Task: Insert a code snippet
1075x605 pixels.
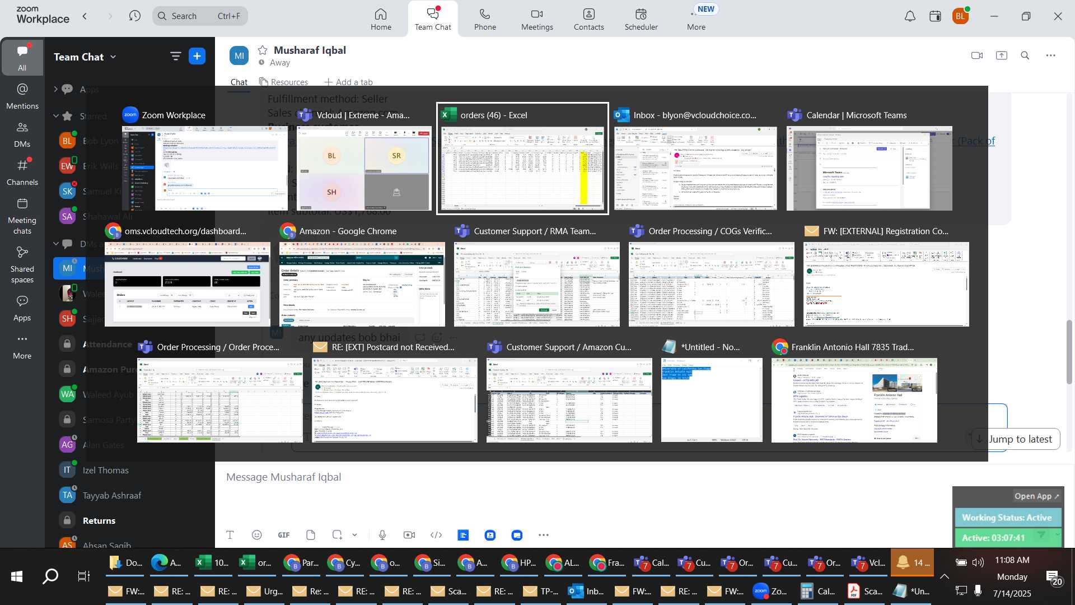Action: point(436,535)
